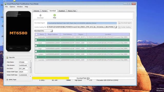Click the Download-Agent path field
164x92 pixels.
82,23
